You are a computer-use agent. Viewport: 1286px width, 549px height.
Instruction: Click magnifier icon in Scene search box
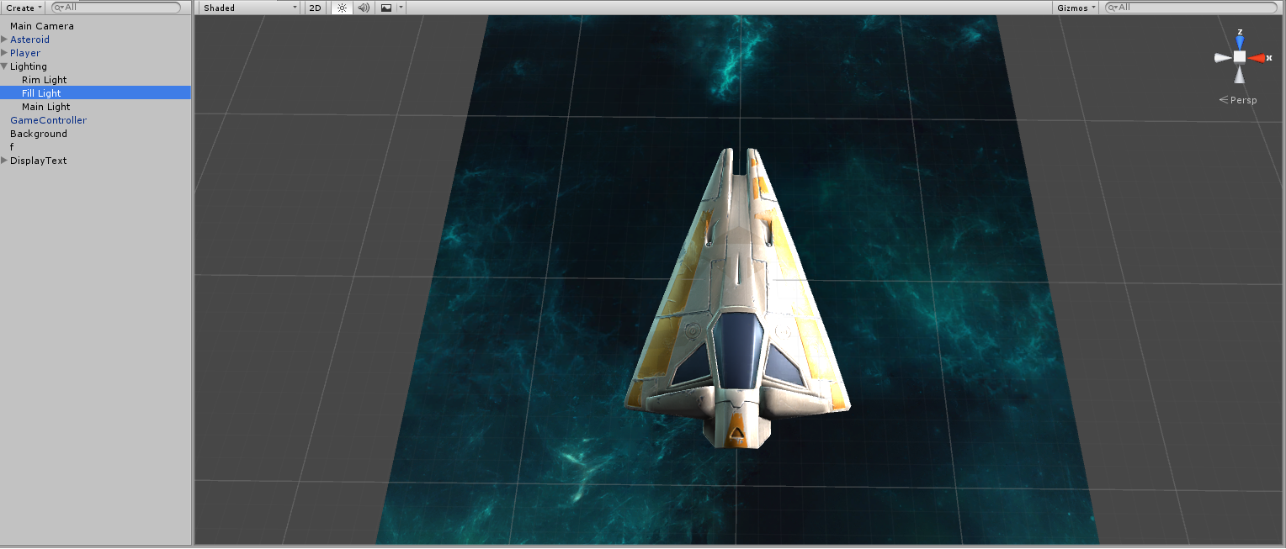click(1112, 8)
